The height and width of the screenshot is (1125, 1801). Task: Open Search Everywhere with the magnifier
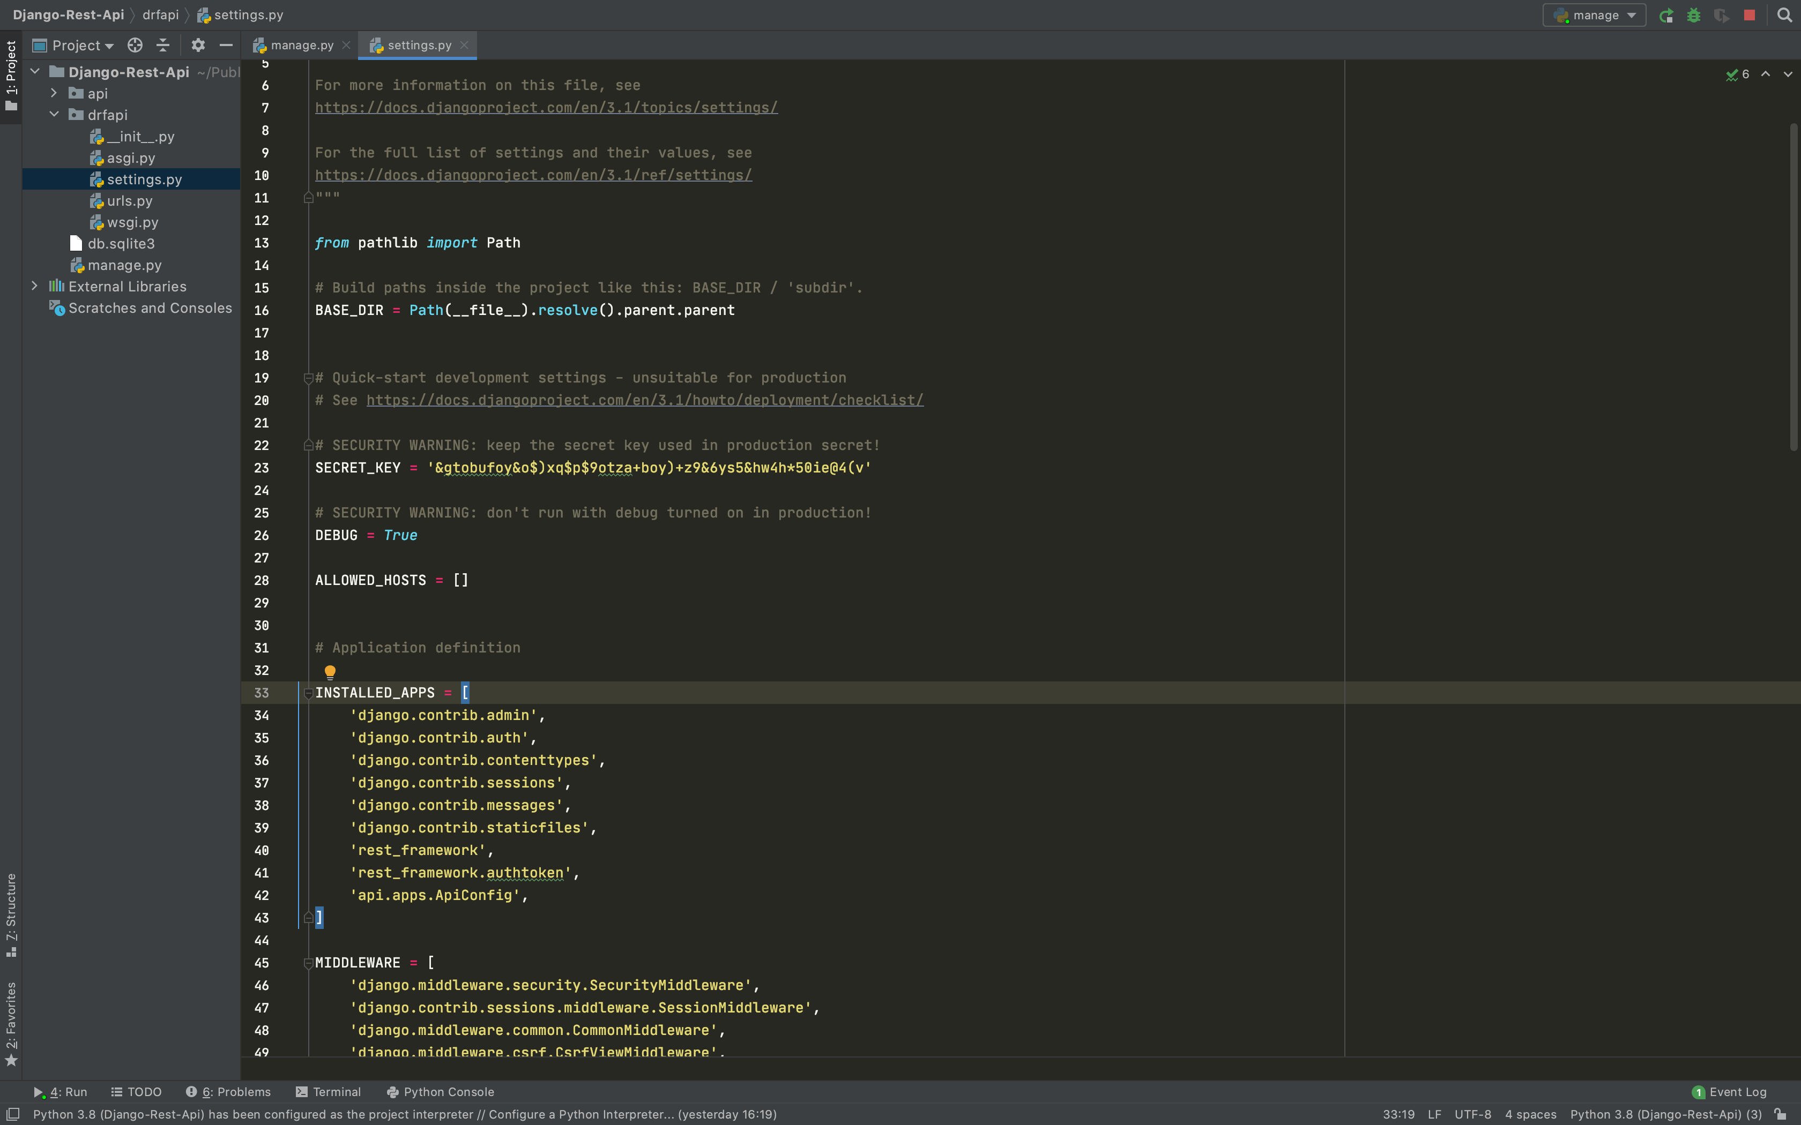[x=1784, y=15]
